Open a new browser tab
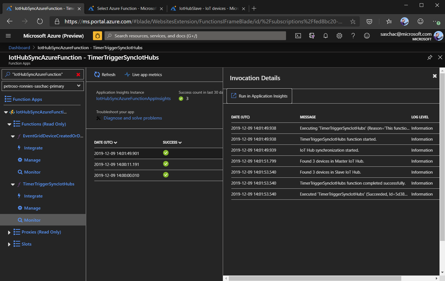 coord(254,9)
